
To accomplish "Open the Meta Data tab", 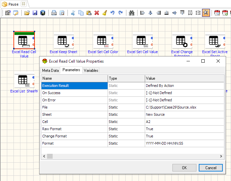I will (x=50, y=70).
